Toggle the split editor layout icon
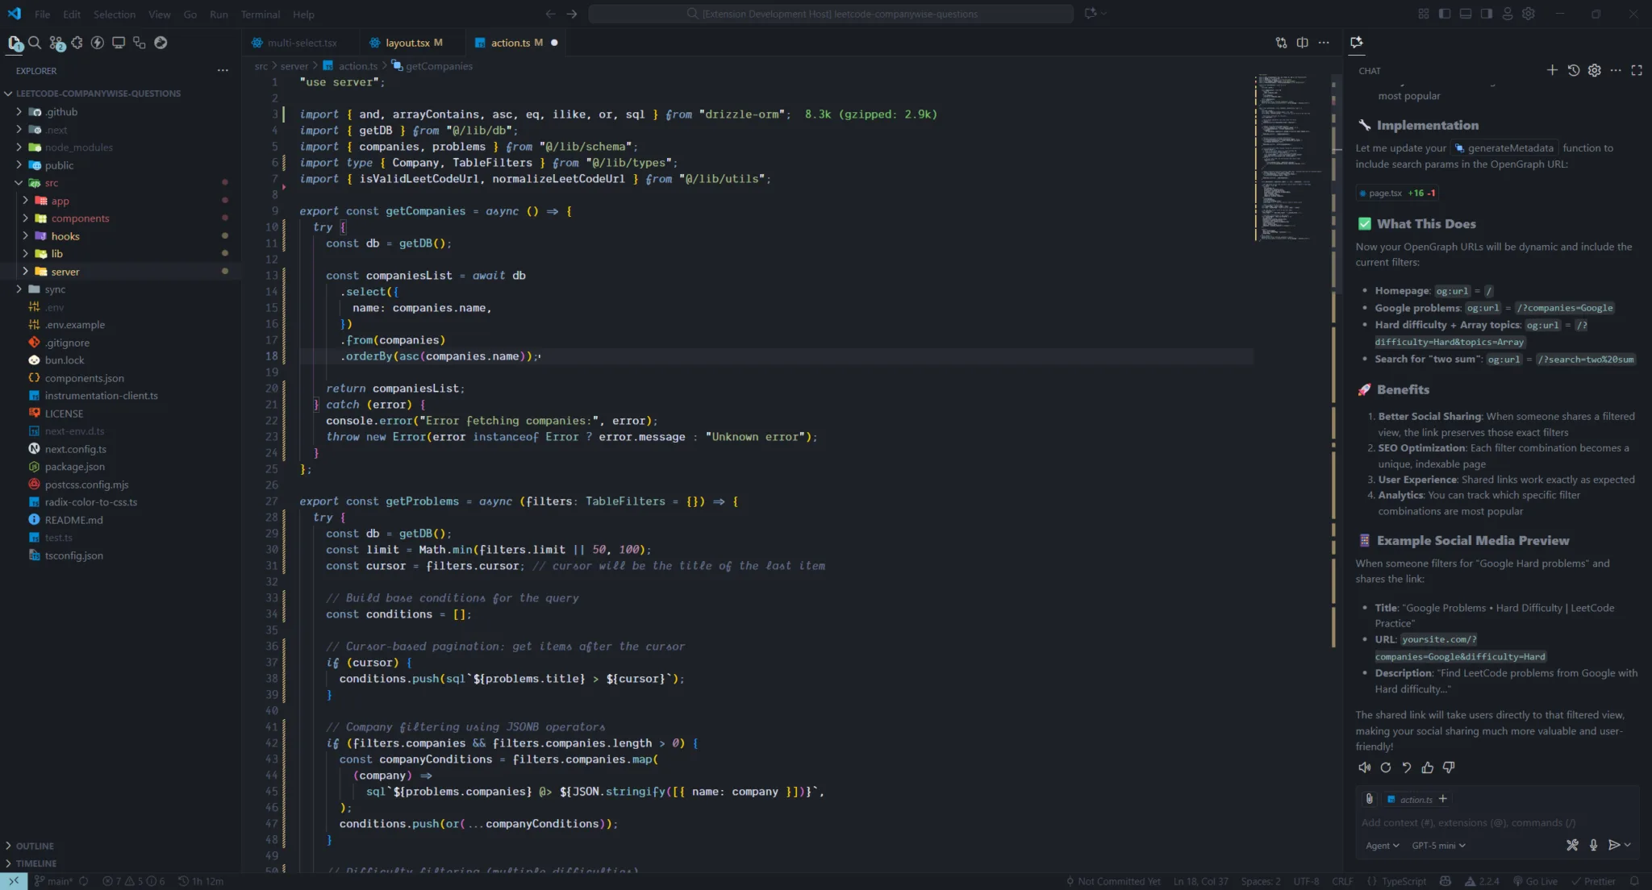Screen dimensions: 1652x890 (x=1303, y=42)
